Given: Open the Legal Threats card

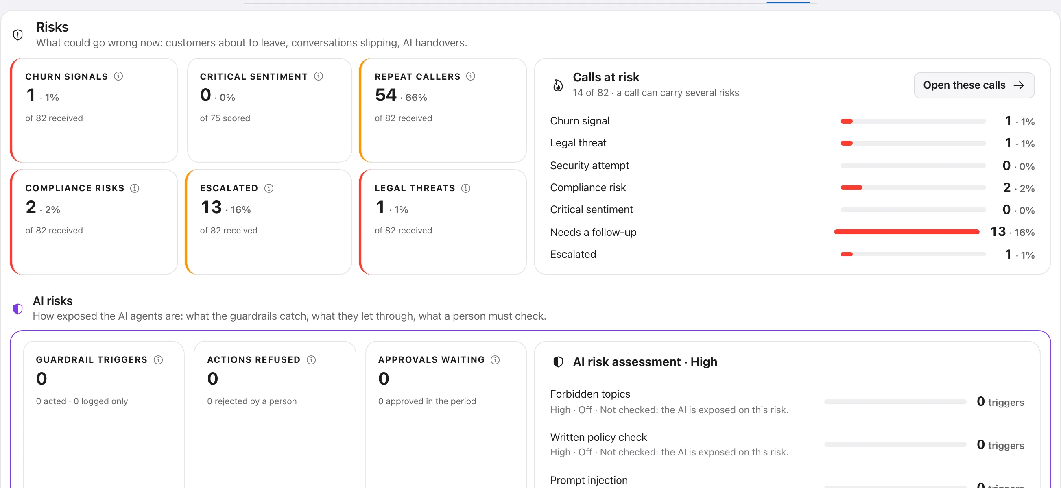Looking at the screenshot, I should 443,222.
